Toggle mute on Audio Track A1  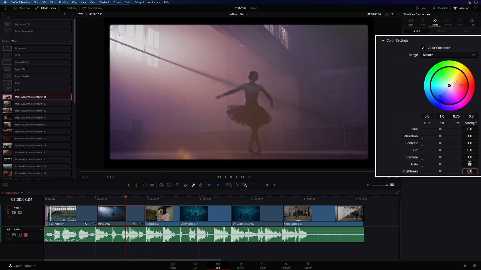click(x=26, y=235)
